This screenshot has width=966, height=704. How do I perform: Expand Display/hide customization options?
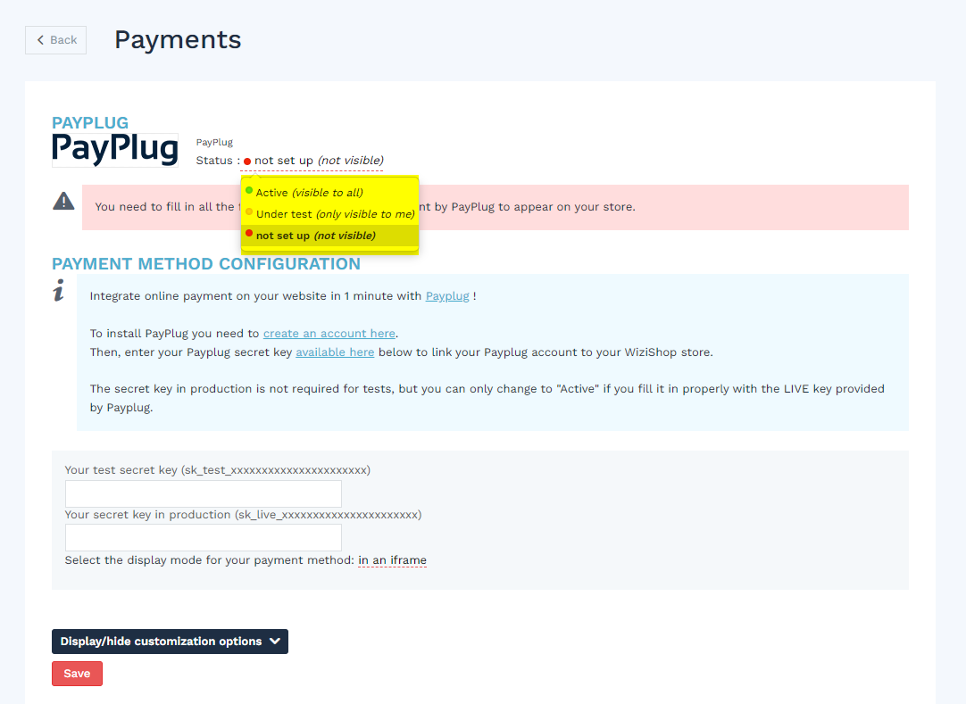[x=170, y=642]
